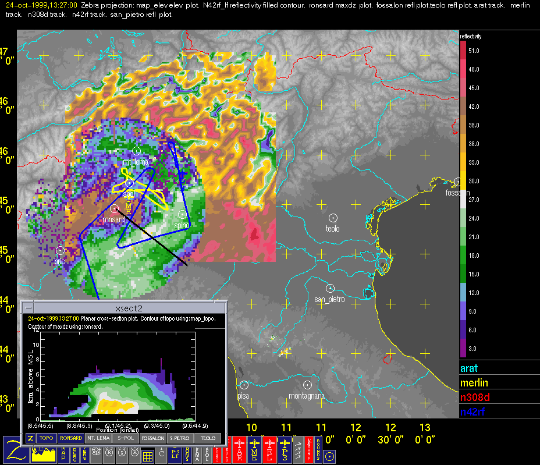Click the red S.AN.P radar icon
This screenshot has height=465, width=540.
[309, 449]
